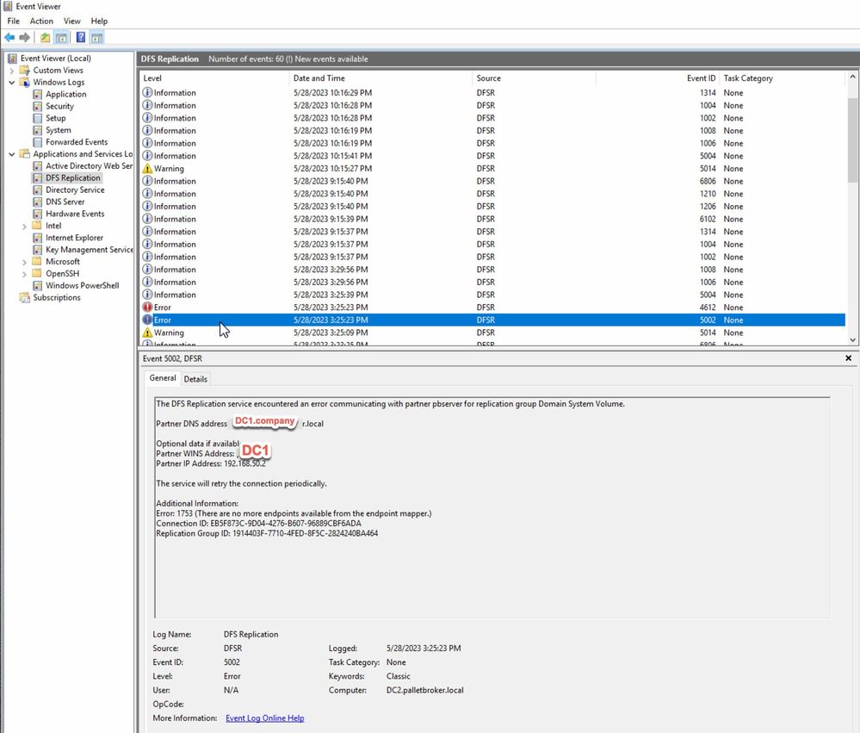
Task: Open the View menu
Action: [71, 21]
